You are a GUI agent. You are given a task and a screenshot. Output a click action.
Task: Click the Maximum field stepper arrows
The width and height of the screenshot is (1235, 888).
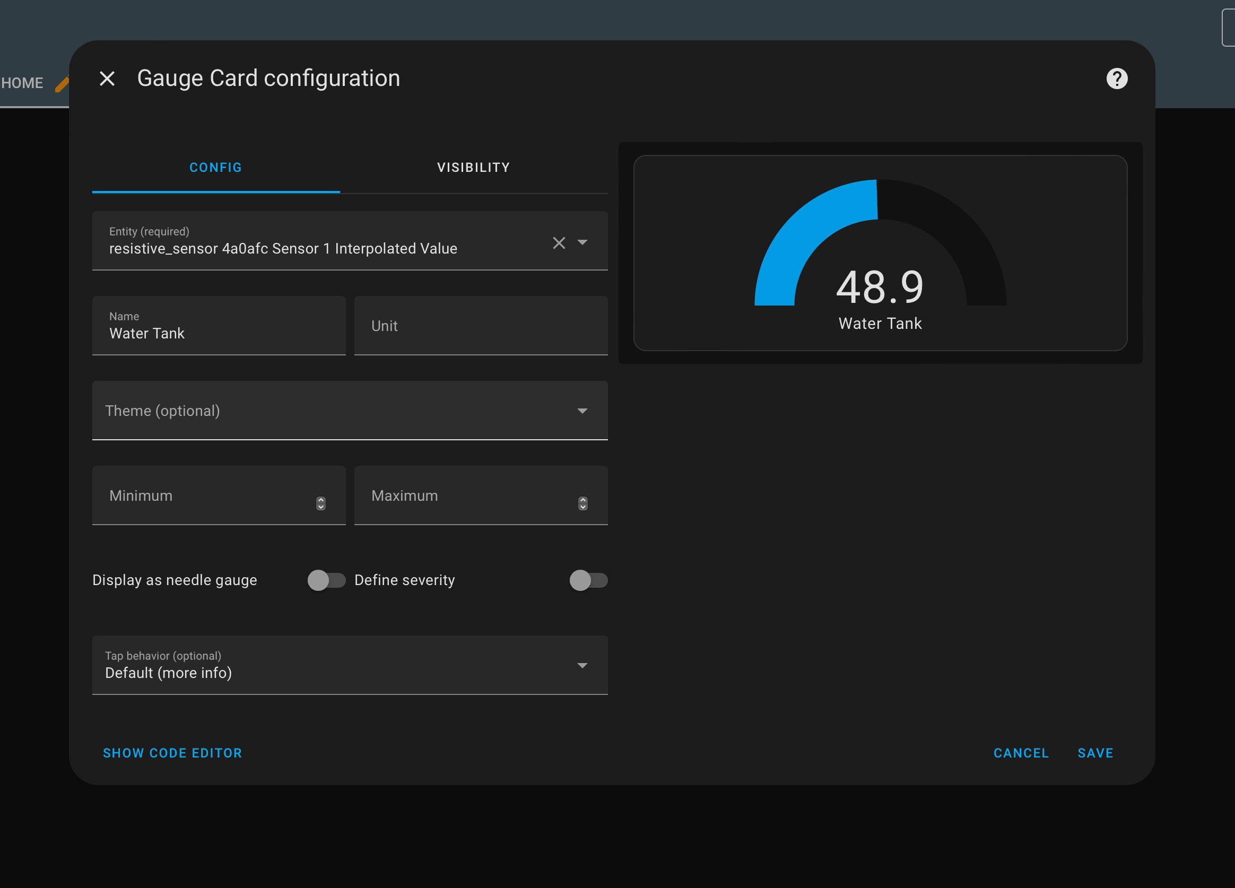[x=582, y=503]
